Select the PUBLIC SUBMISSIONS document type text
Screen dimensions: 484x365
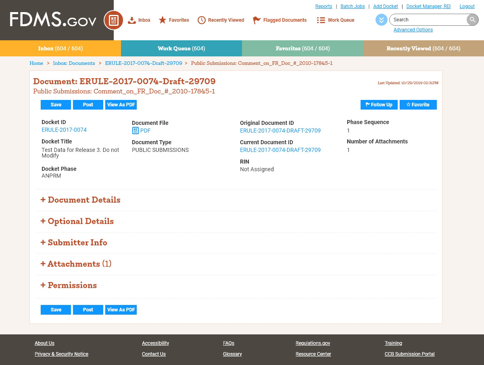[160, 150]
